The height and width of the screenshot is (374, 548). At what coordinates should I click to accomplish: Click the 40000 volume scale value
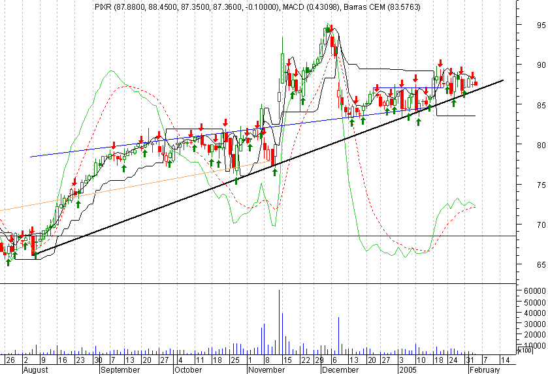click(x=535, y=313)
